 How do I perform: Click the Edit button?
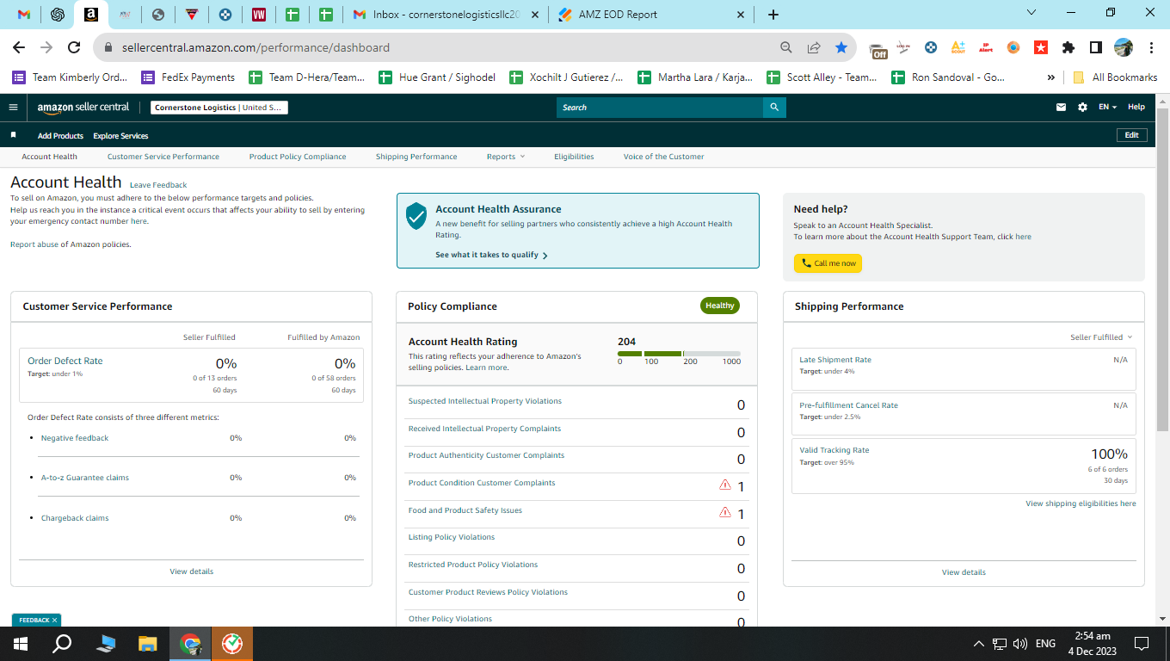coord(1131,135)
